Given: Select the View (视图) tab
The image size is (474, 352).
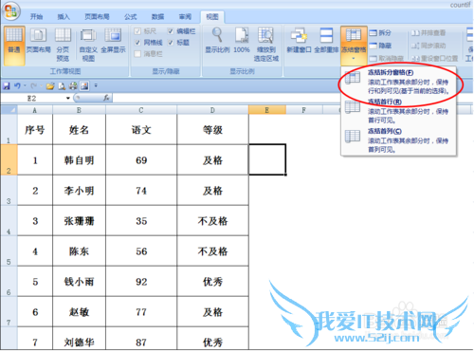Looking at the screenshot, I should [212, 17].
